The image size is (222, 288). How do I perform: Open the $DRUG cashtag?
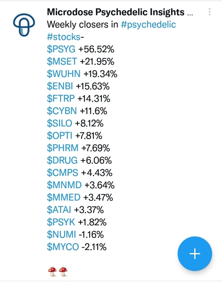click(62, 160)
